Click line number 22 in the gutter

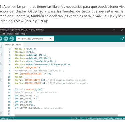[9, 114]
